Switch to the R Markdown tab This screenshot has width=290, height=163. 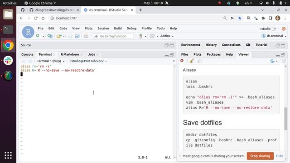[70, 54]
